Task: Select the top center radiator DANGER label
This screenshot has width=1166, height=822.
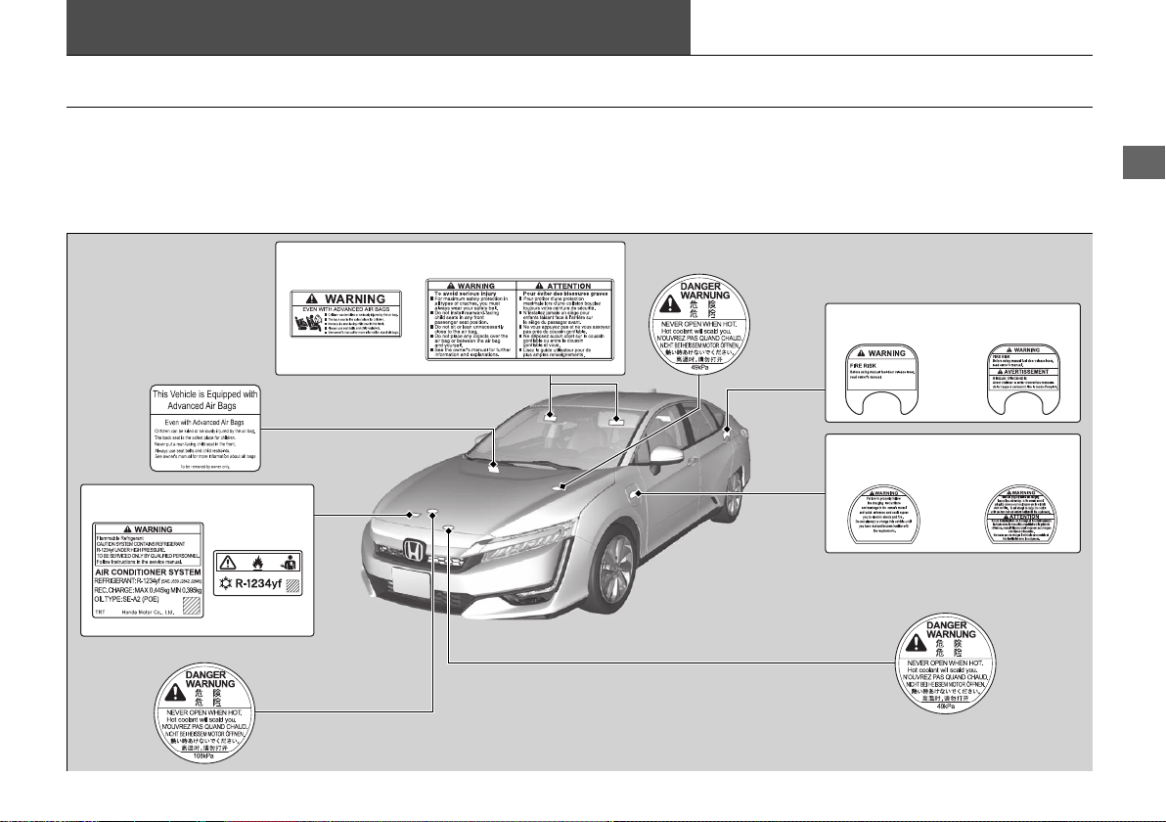Action: click(699, 324)
